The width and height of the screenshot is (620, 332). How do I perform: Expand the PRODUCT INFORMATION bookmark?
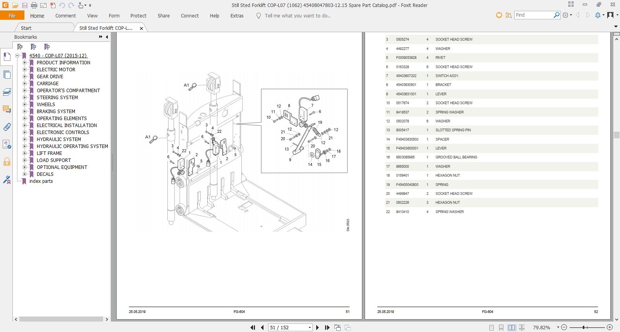(x=24, y=62)
